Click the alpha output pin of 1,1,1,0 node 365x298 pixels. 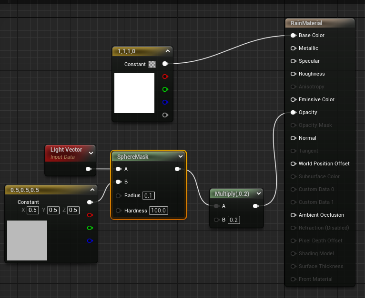point(165,115)
